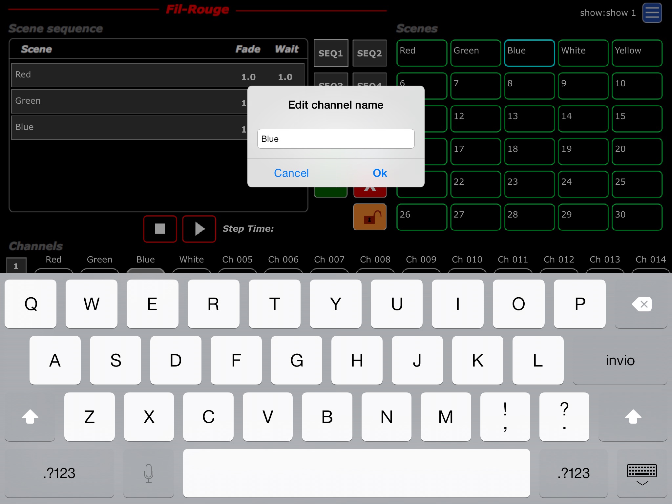The width and height of the screenshot is (672, 504).
Task: Click the channel name input field
Action: pos(336,139)
